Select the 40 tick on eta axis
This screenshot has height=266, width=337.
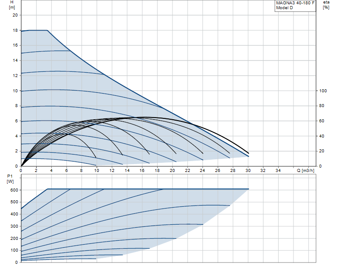click(322, 136)
